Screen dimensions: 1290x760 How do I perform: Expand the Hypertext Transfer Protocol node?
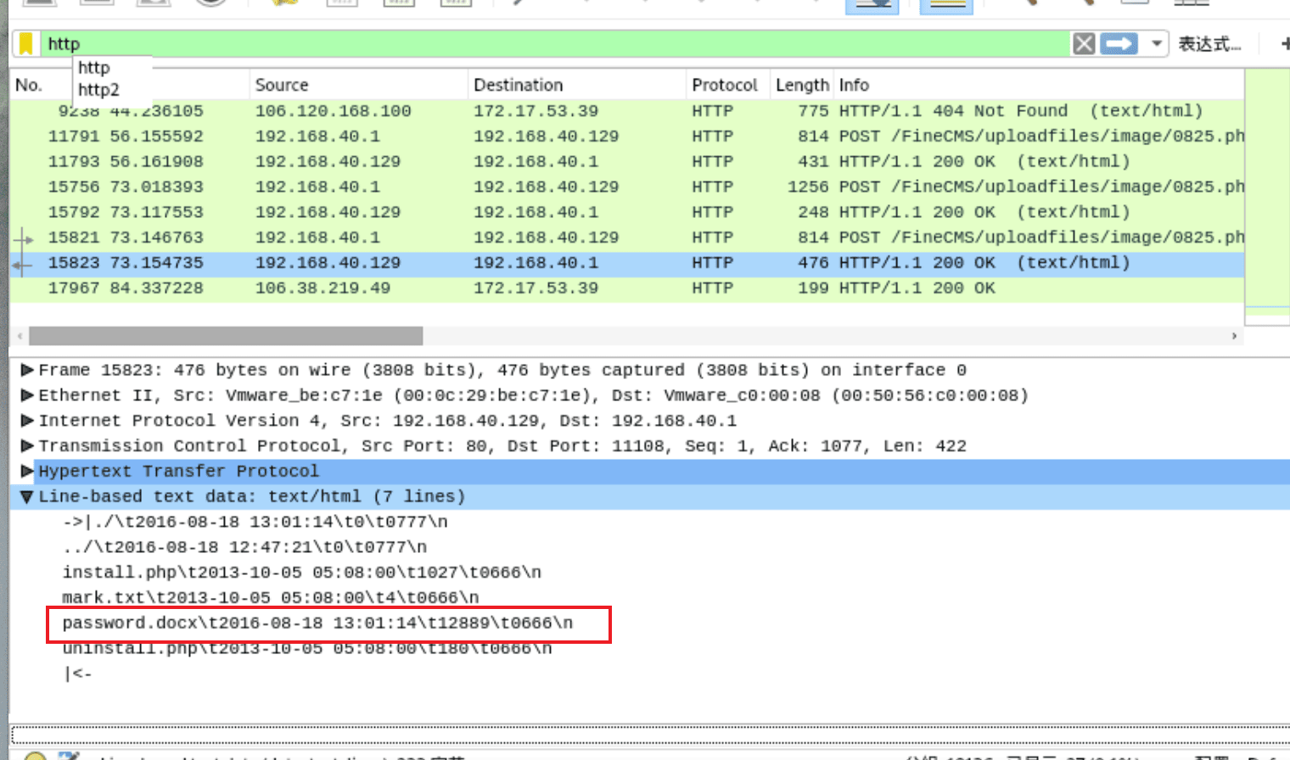click(27, 471)
